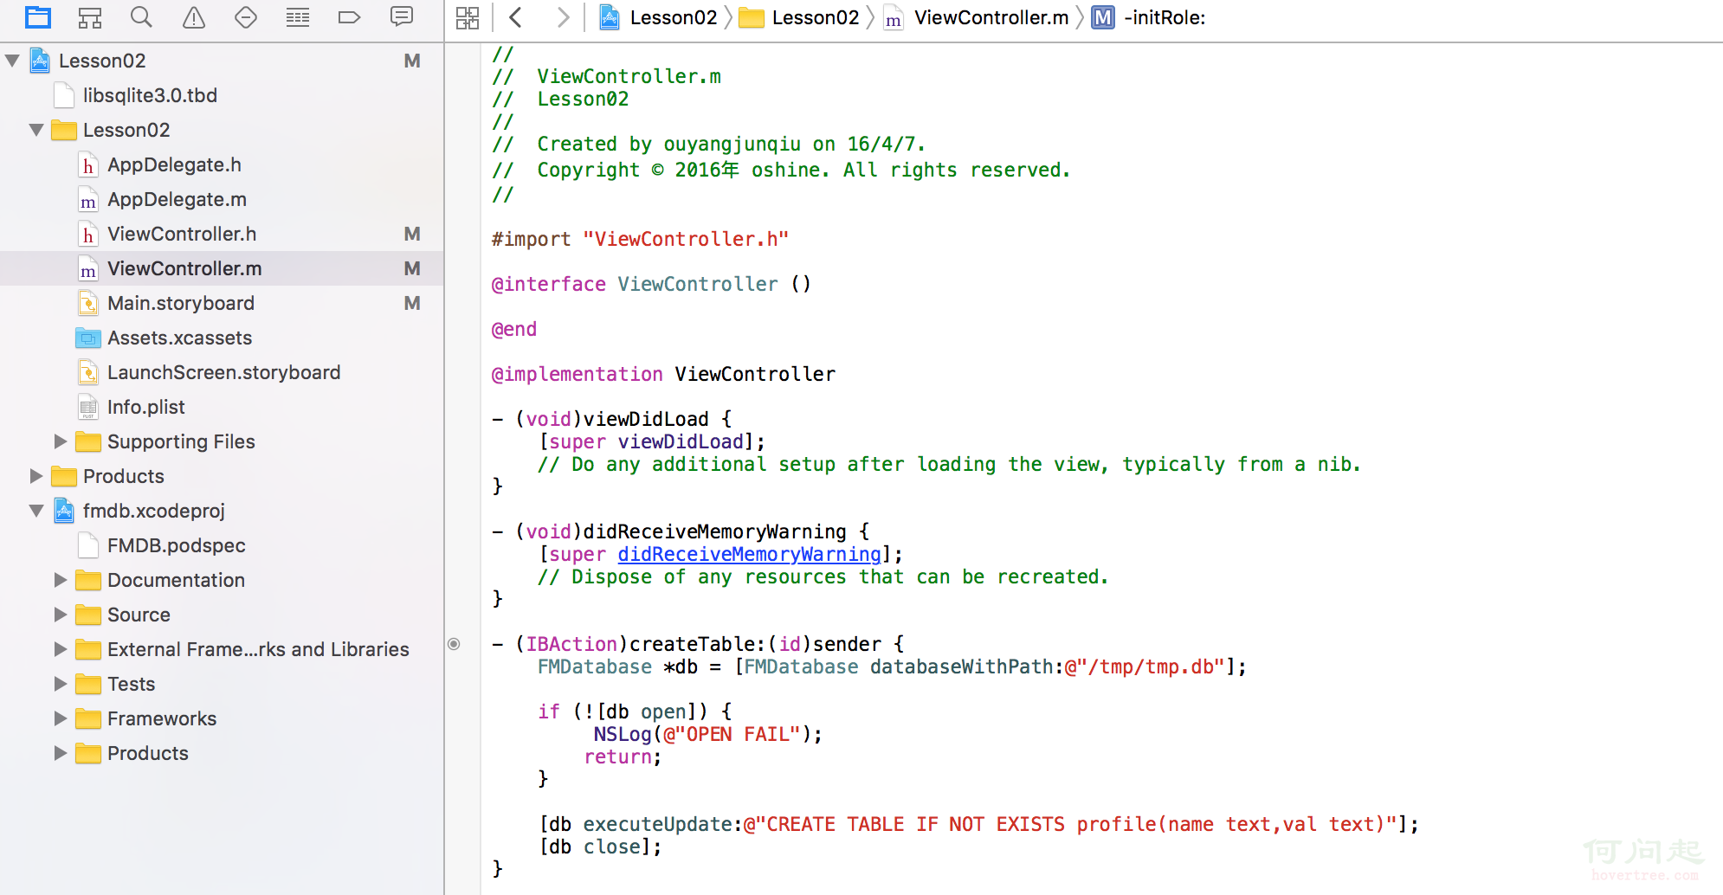Expand the Supporting Files group
Viewport: 1723px width, 895px height.
click(x=61, y=441)
